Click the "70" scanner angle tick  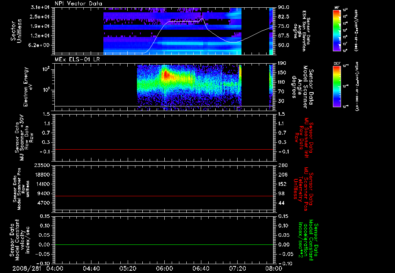[x=281, y=92]
